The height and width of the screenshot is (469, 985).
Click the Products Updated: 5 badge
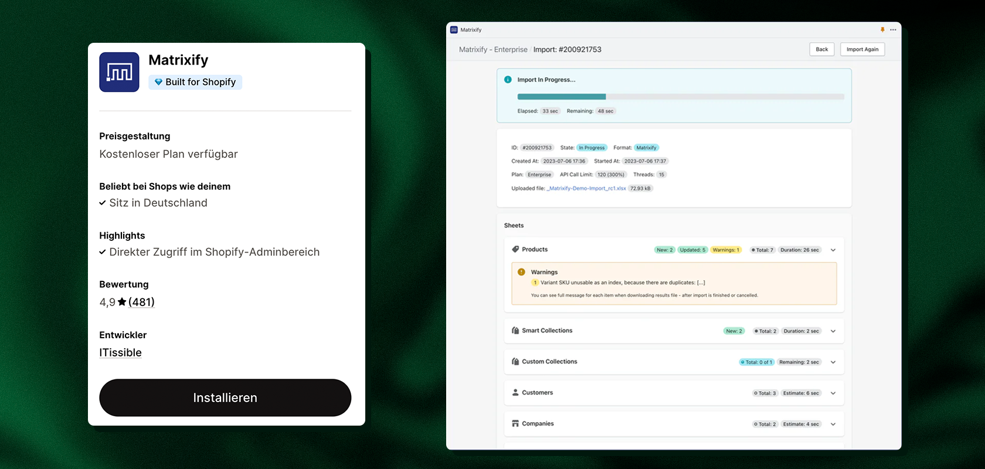coord(692,250)
